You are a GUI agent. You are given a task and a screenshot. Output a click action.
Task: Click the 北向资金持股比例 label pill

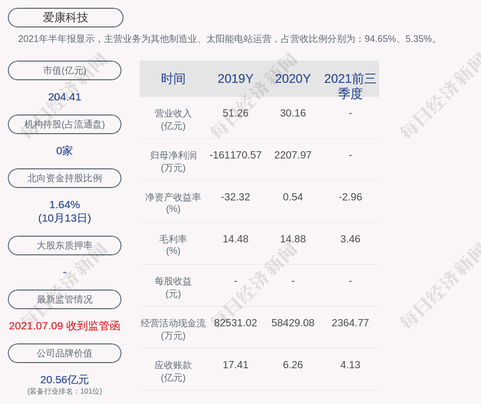(x=65, y=178)
